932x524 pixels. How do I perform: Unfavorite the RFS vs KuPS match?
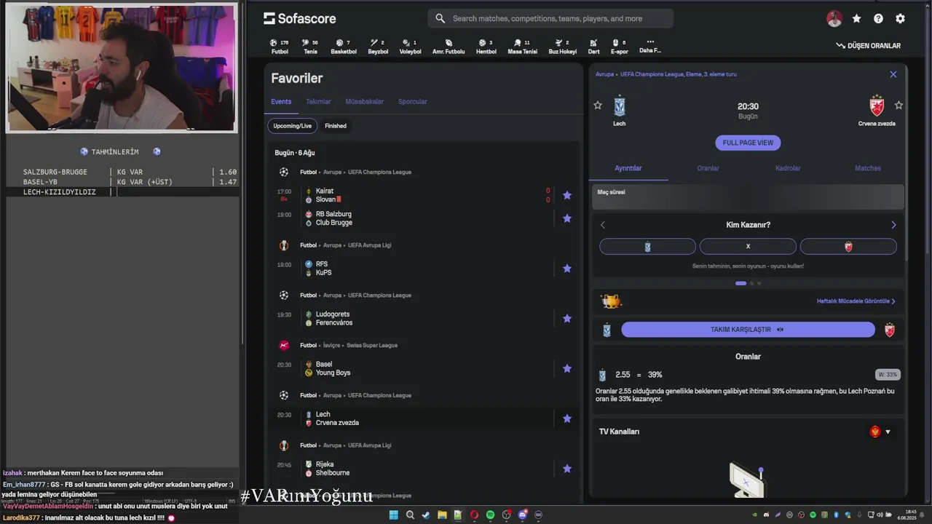tap(567, 269)
